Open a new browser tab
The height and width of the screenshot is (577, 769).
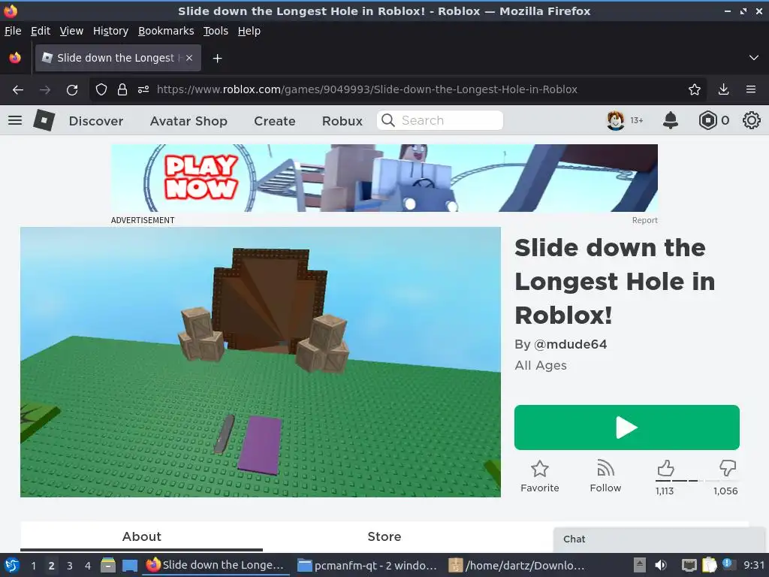(x=217, y=59)
